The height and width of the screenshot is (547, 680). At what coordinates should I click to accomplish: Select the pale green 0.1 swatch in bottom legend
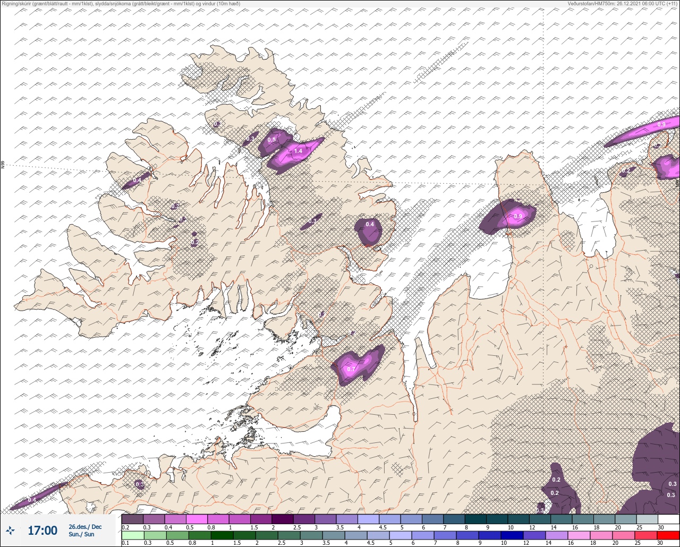point(132,535)
